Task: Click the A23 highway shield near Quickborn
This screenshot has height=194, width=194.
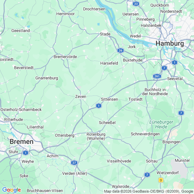Action: (x=136, y=4)
